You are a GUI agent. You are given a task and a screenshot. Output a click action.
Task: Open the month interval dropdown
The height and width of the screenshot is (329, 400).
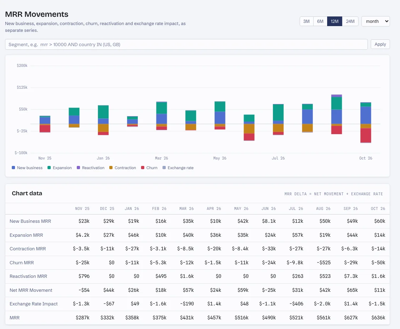(x=375, y=21)
